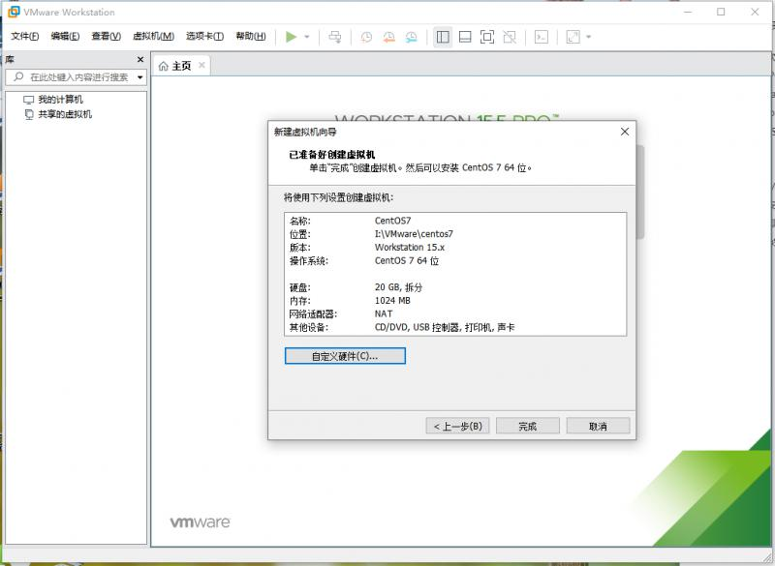775x566 pixels.
Task: Toggle the library panel visibility
Action: 443,37
